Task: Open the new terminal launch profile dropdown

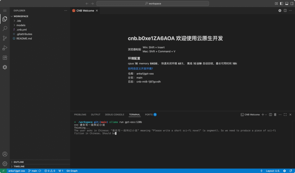Action: point(266,115)
